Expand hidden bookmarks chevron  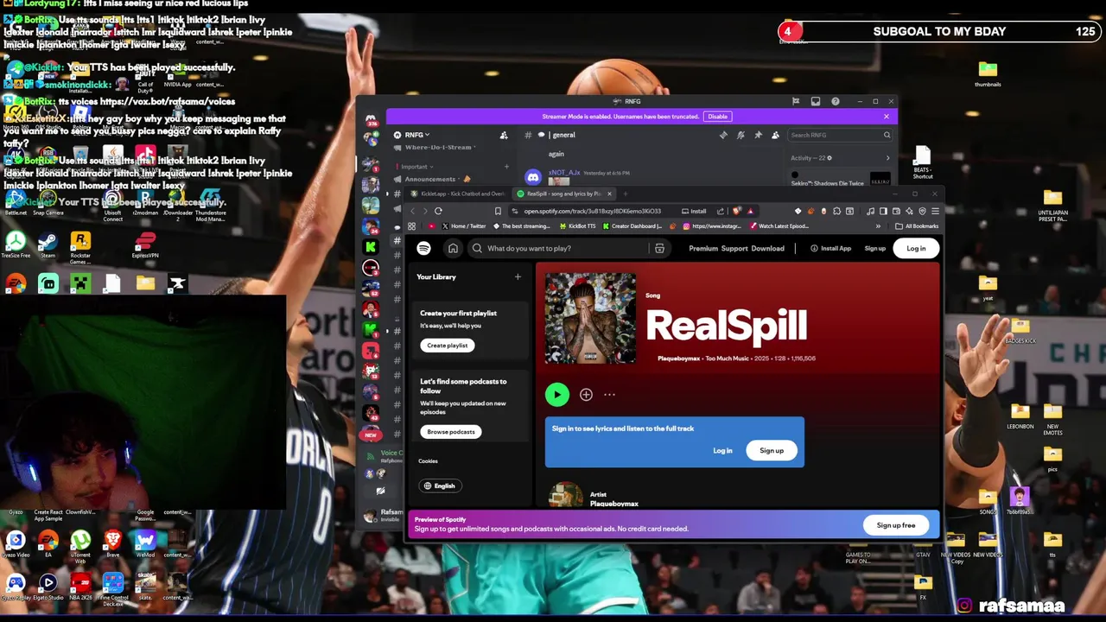pyautogui.click(x=878, y=226)
